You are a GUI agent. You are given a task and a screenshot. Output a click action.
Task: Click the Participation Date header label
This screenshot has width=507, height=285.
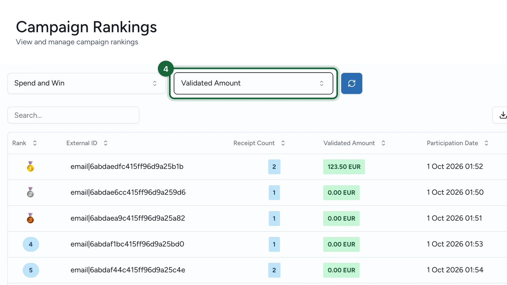pyautogui.click(x=452, y=143)
